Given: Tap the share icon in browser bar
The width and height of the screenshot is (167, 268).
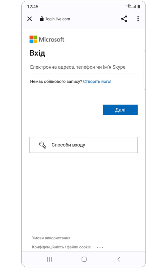Looking at the screenshot, I should (124, 19).
